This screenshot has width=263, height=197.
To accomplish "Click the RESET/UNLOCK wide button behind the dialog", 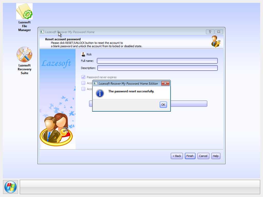I will pyautogui.click(x=189, y=104).
